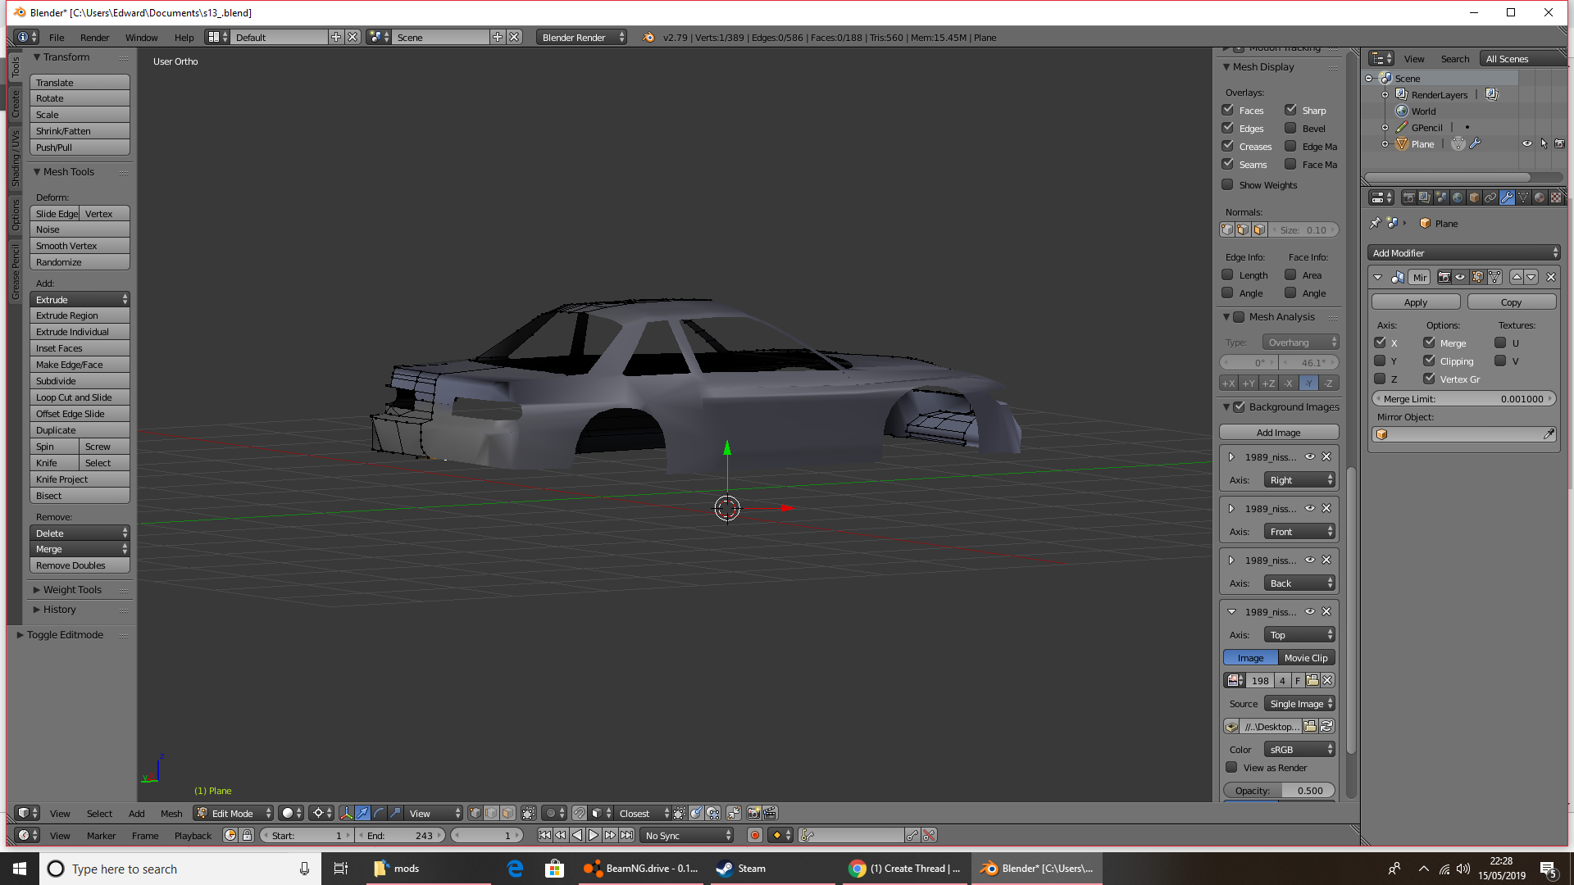Toggle the Seams overlay checkbox
Viewport: 1574px width, 885px height.
coord(1228,164)
